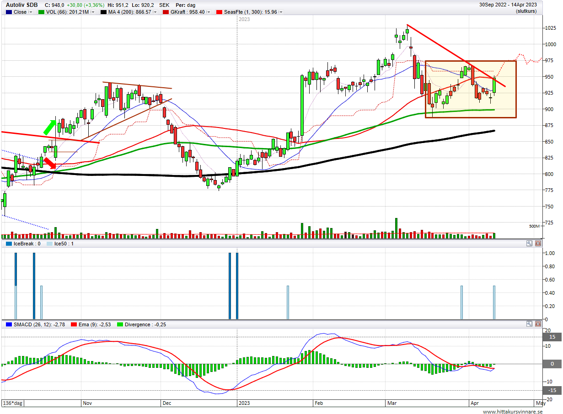Open settings wrench of the SMACD panel
The width and height of the screenshot is (563, 414).
[529, 324]
